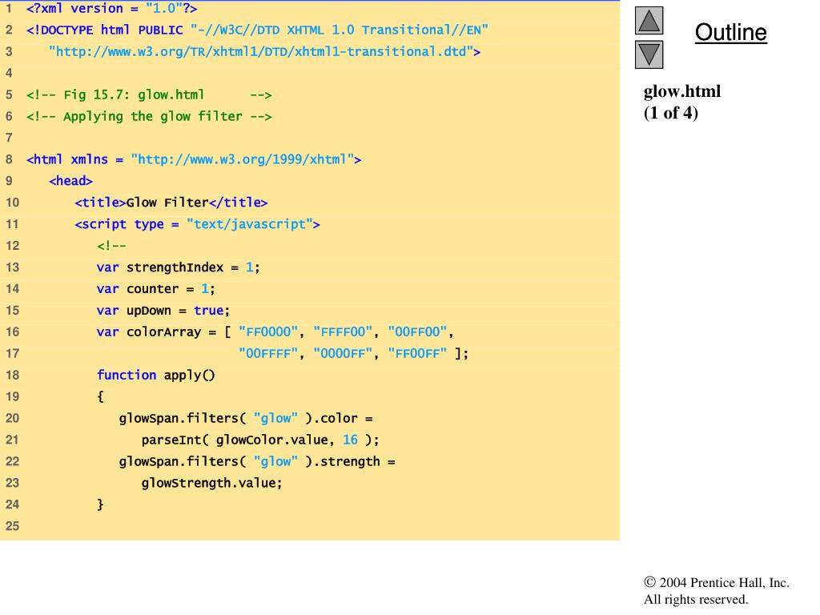
Task: Click the comment opener on line 12
Action: (x=111, y=246)
